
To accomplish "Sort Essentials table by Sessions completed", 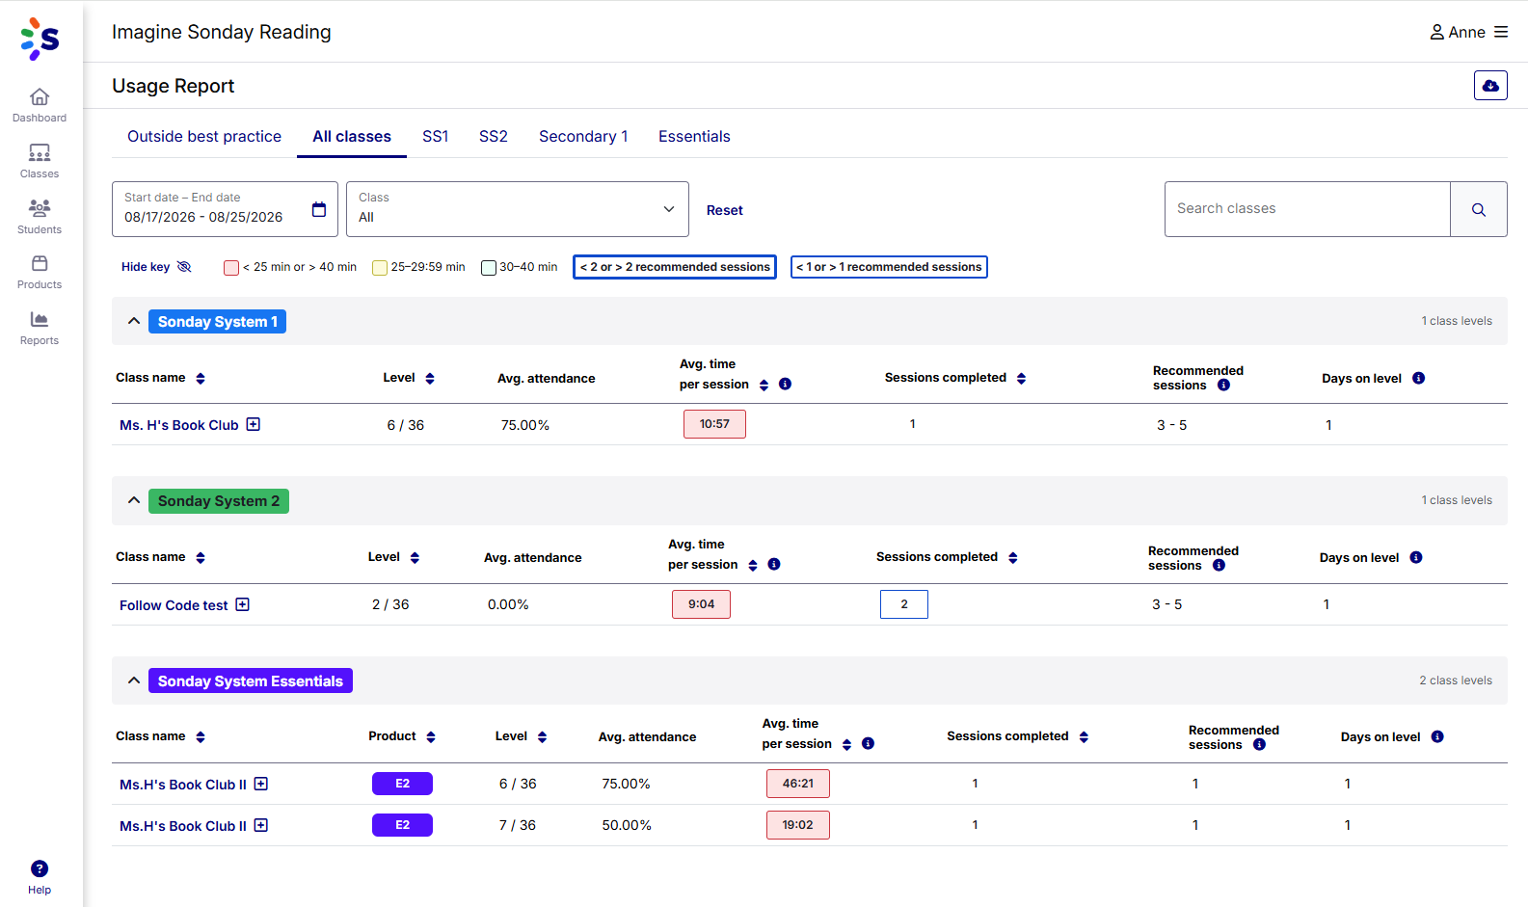I will 1084,736.
